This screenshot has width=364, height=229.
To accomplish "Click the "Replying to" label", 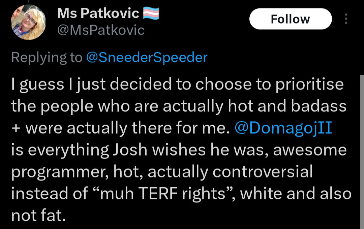I will point(47,58).
